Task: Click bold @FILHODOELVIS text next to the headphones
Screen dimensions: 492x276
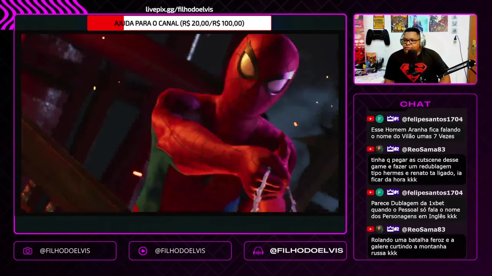Action: point(306,250)
